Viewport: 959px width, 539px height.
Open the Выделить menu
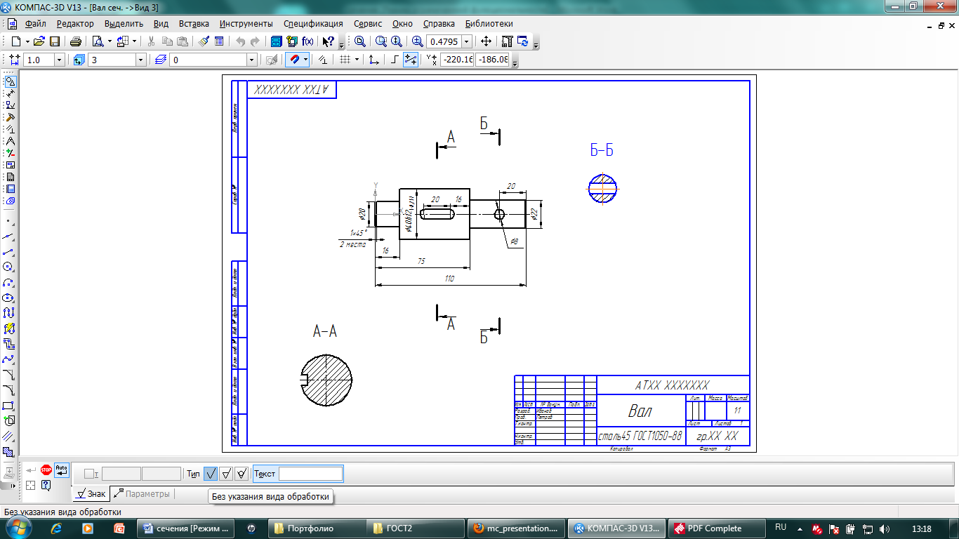[x=124, y=23]
